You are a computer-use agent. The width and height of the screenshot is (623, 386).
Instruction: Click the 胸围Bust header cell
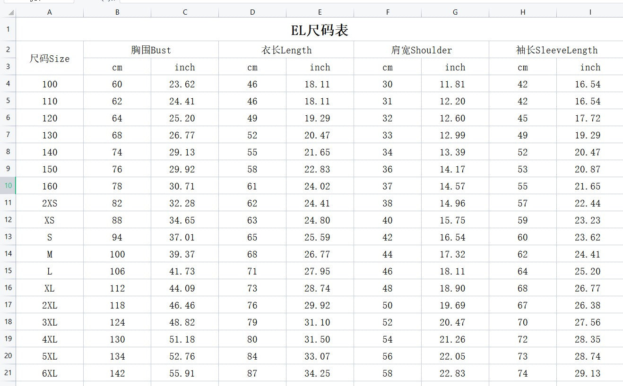click(x=151, y=50)
